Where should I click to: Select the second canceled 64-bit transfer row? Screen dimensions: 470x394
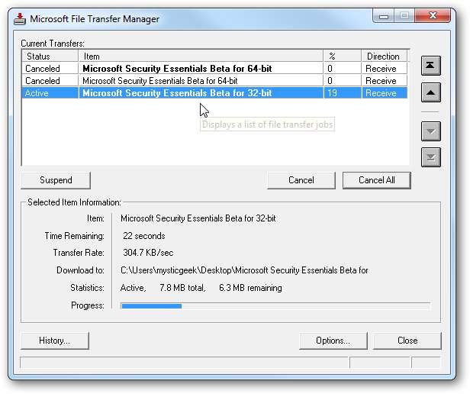214,81
